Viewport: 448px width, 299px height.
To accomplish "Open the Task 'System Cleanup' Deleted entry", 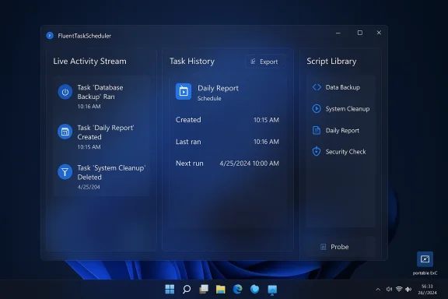I will coord(102,177).
